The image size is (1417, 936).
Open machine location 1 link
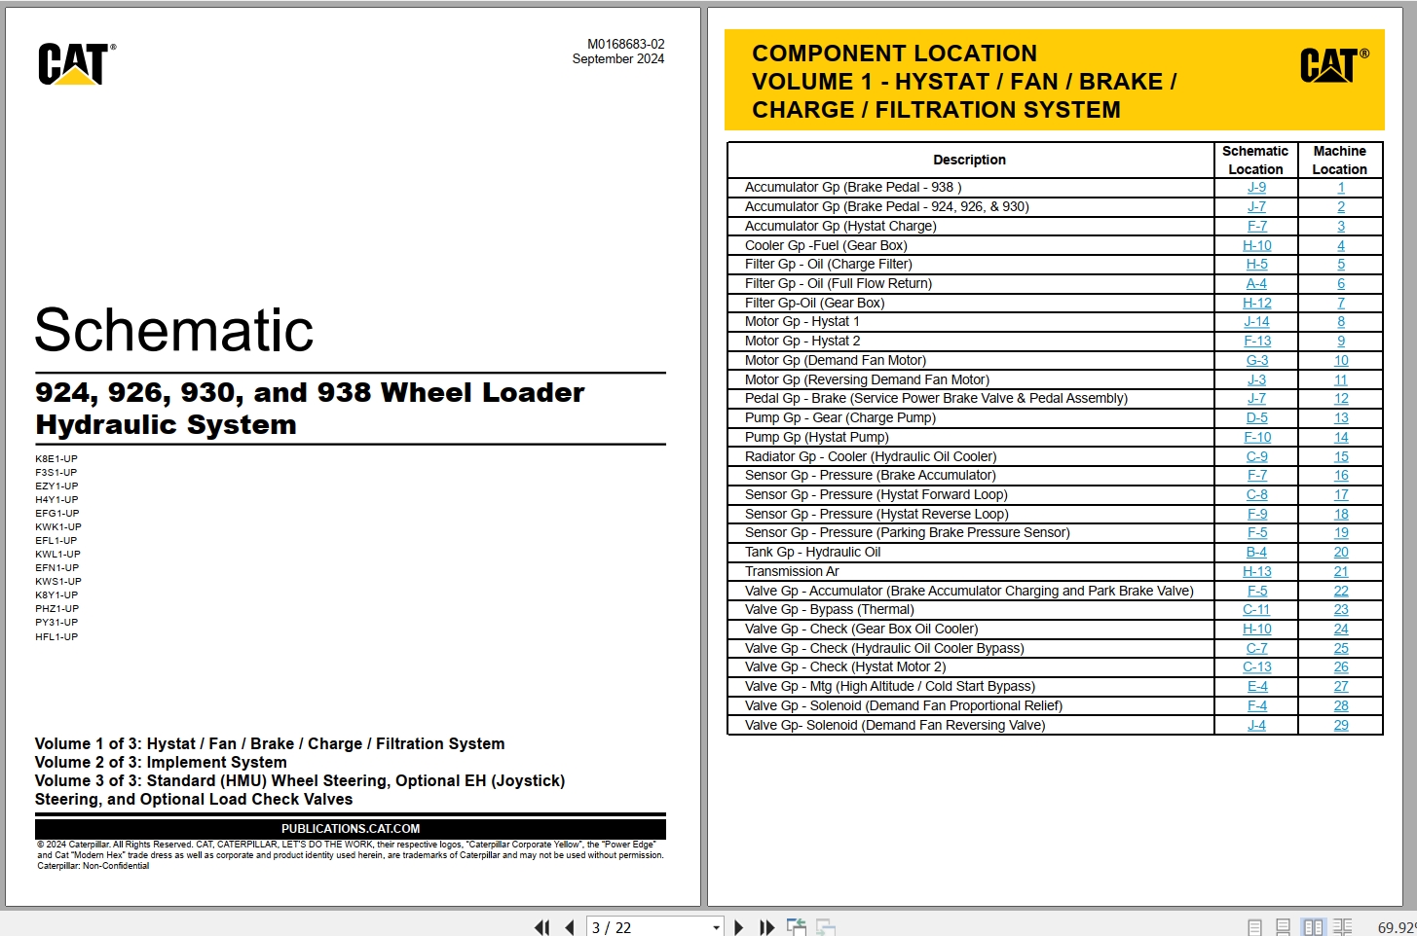1341,187
